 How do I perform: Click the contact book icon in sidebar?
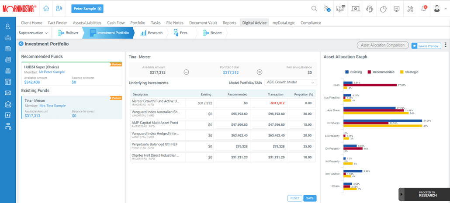coord(8,115)
